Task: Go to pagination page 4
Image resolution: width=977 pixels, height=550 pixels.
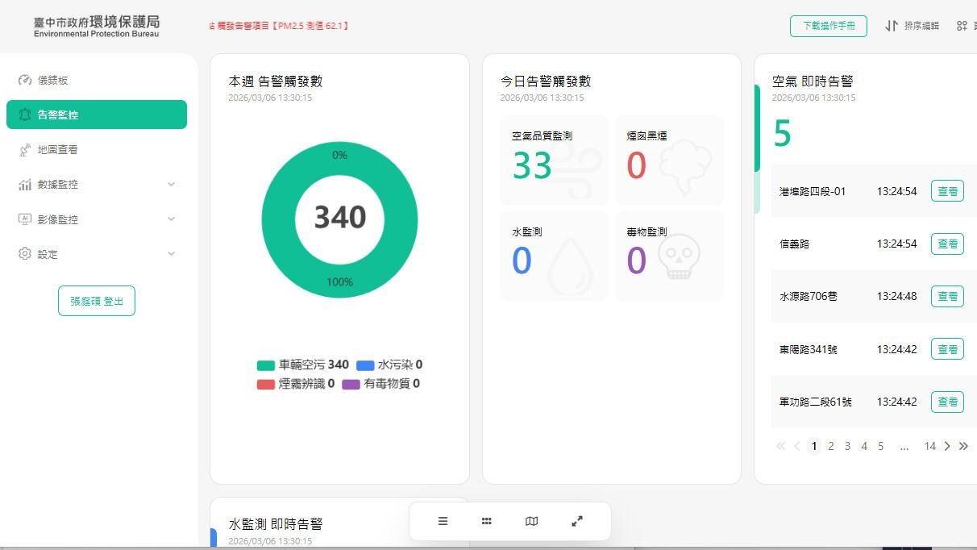Action: coord(864,446)
